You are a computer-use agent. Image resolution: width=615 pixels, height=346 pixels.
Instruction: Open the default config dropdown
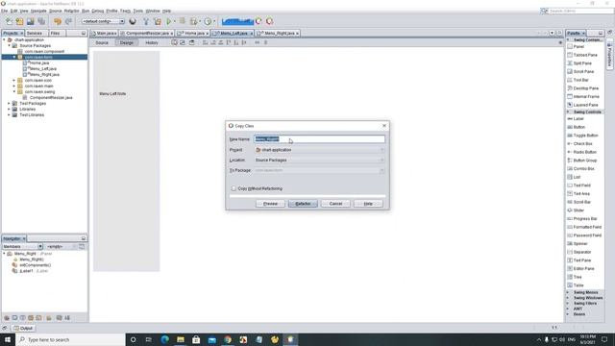[x=103, y=21]
